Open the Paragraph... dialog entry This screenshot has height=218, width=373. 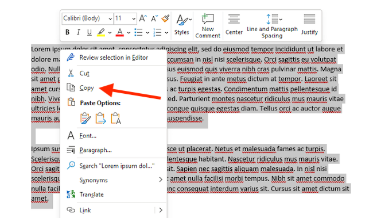click(114, 150)
